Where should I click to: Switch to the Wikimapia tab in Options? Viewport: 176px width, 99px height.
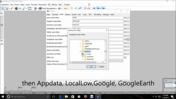106,15
